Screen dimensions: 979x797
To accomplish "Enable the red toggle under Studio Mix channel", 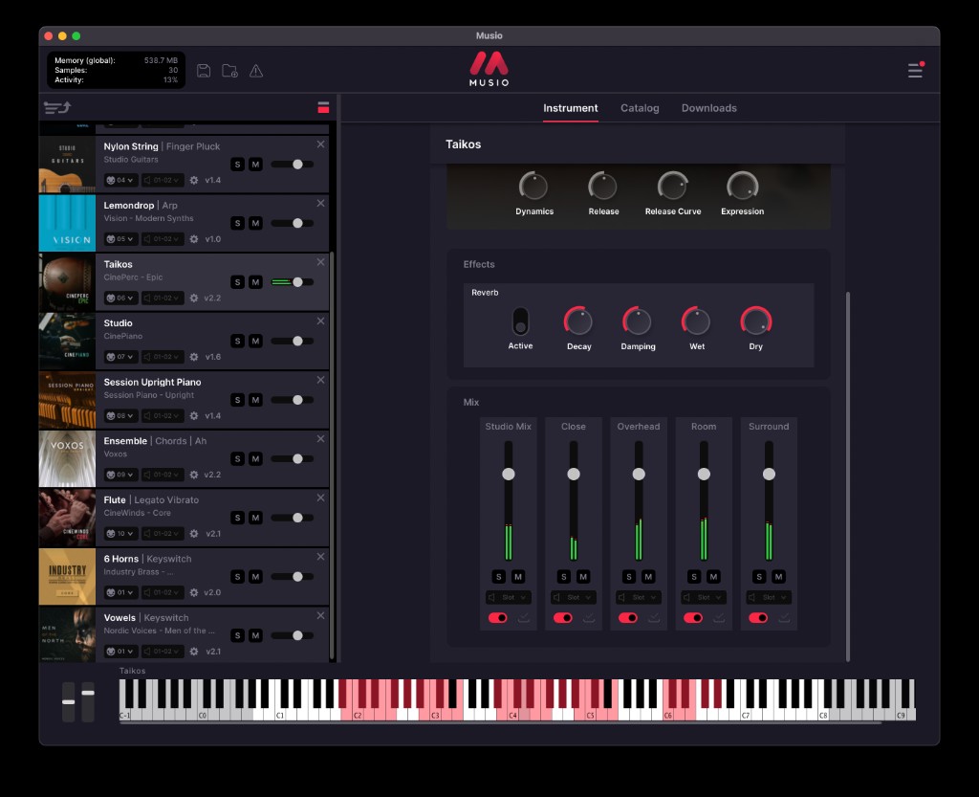I will coord(498,618).
